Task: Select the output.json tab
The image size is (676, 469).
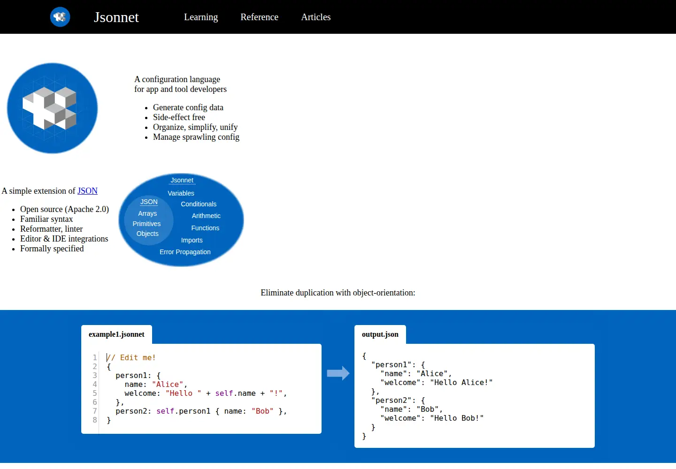Action: (x=380, y=334)
